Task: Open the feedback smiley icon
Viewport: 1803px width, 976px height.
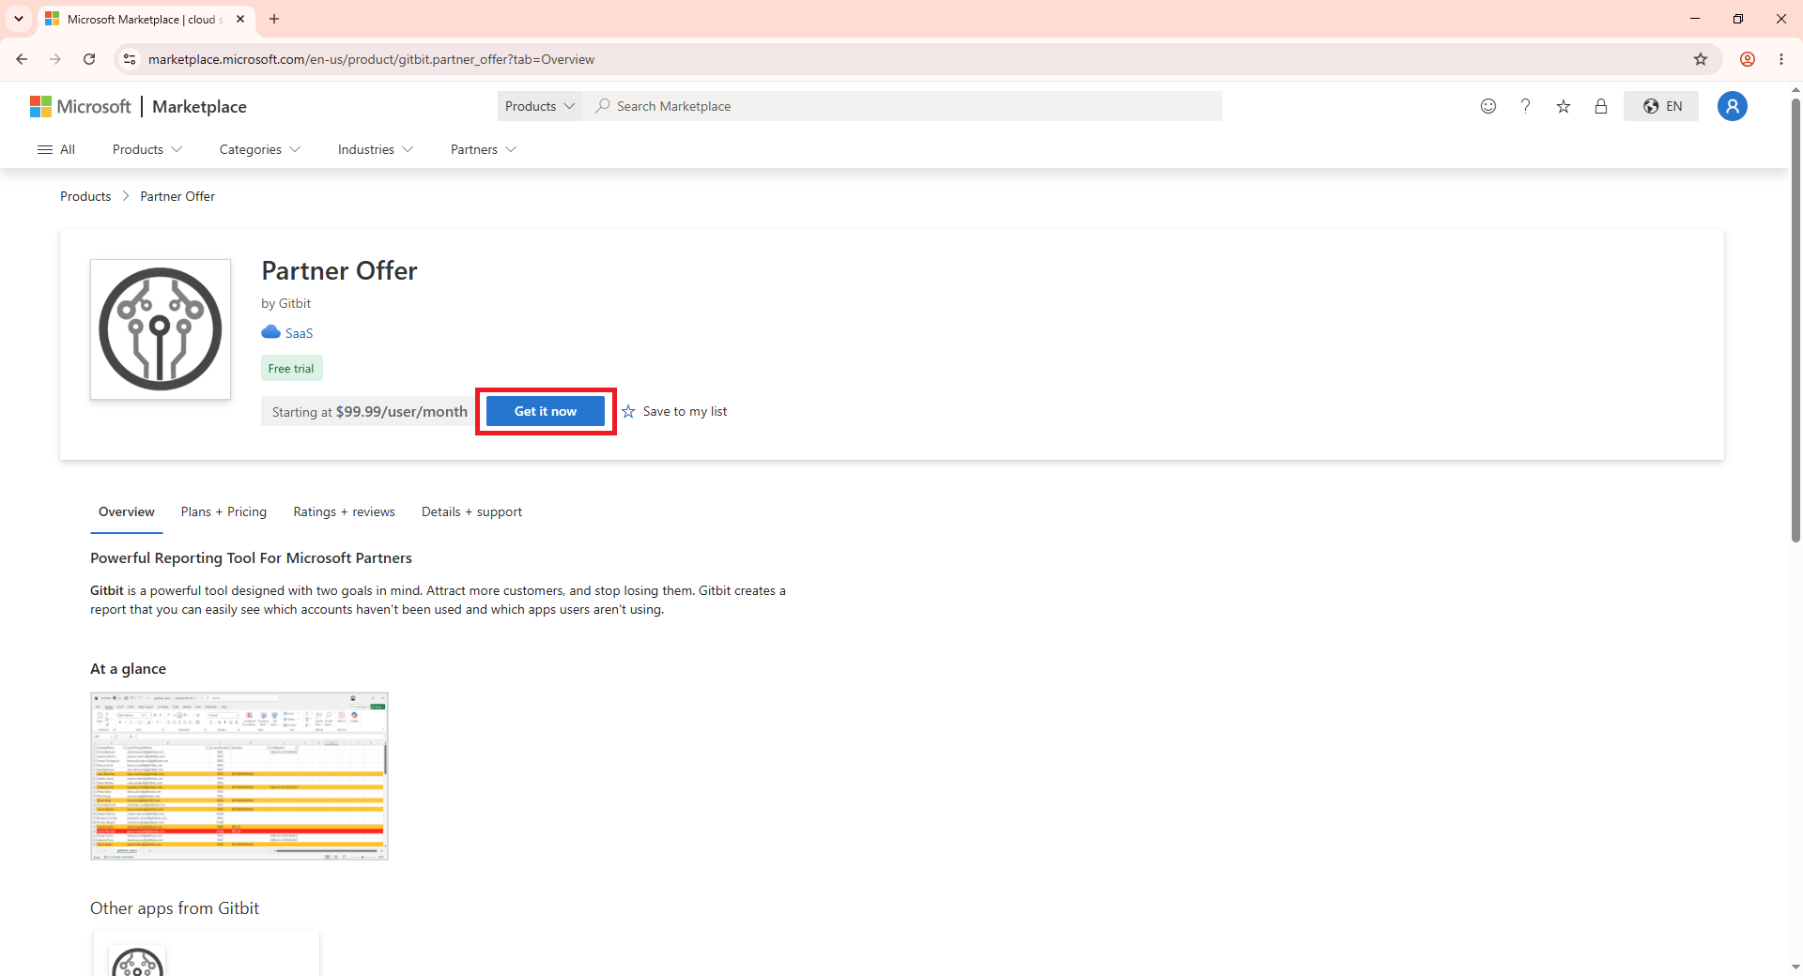Action: pyautogui.click(x=1488, y=106)
